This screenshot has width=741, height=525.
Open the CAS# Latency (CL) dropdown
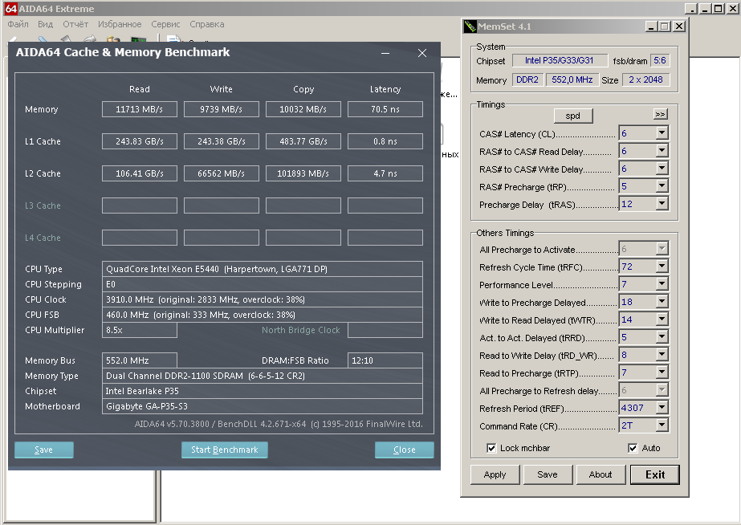[x=662, y=133]
